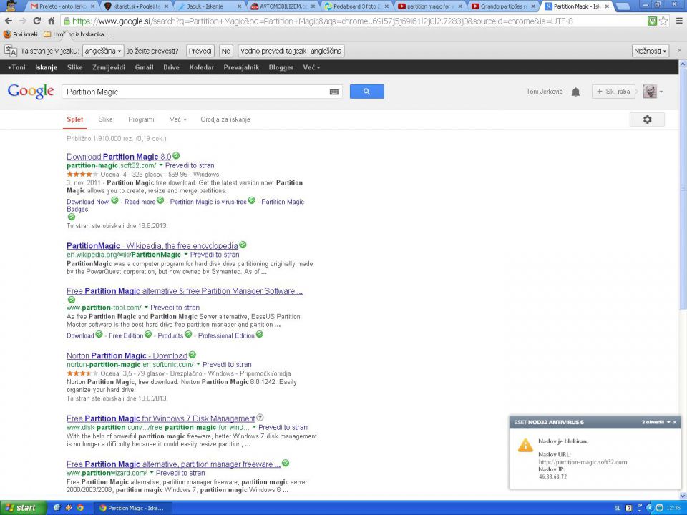Click the page vertical scrollbar
The width and height of the screenshot is (687, 515).
click(x=683, y=184)
